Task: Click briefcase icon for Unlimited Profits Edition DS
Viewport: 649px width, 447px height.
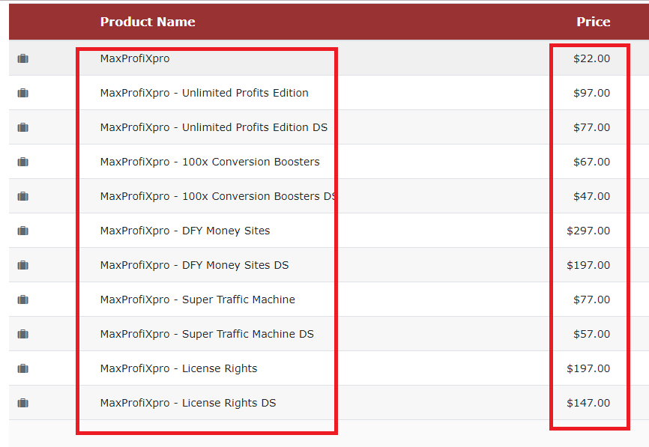Action: [x=22, y=127]
